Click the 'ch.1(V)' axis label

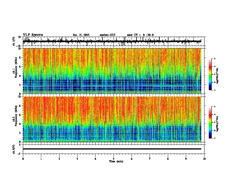pos(14,41)
